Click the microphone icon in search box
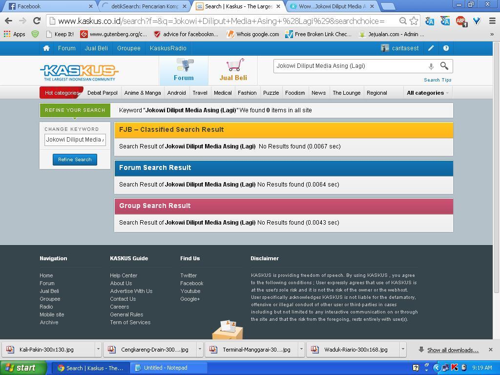Screen dimensions: 500x375 point(431,66)
